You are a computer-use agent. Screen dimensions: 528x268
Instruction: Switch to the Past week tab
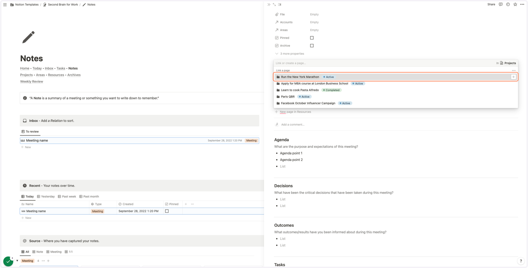(67, 197)
